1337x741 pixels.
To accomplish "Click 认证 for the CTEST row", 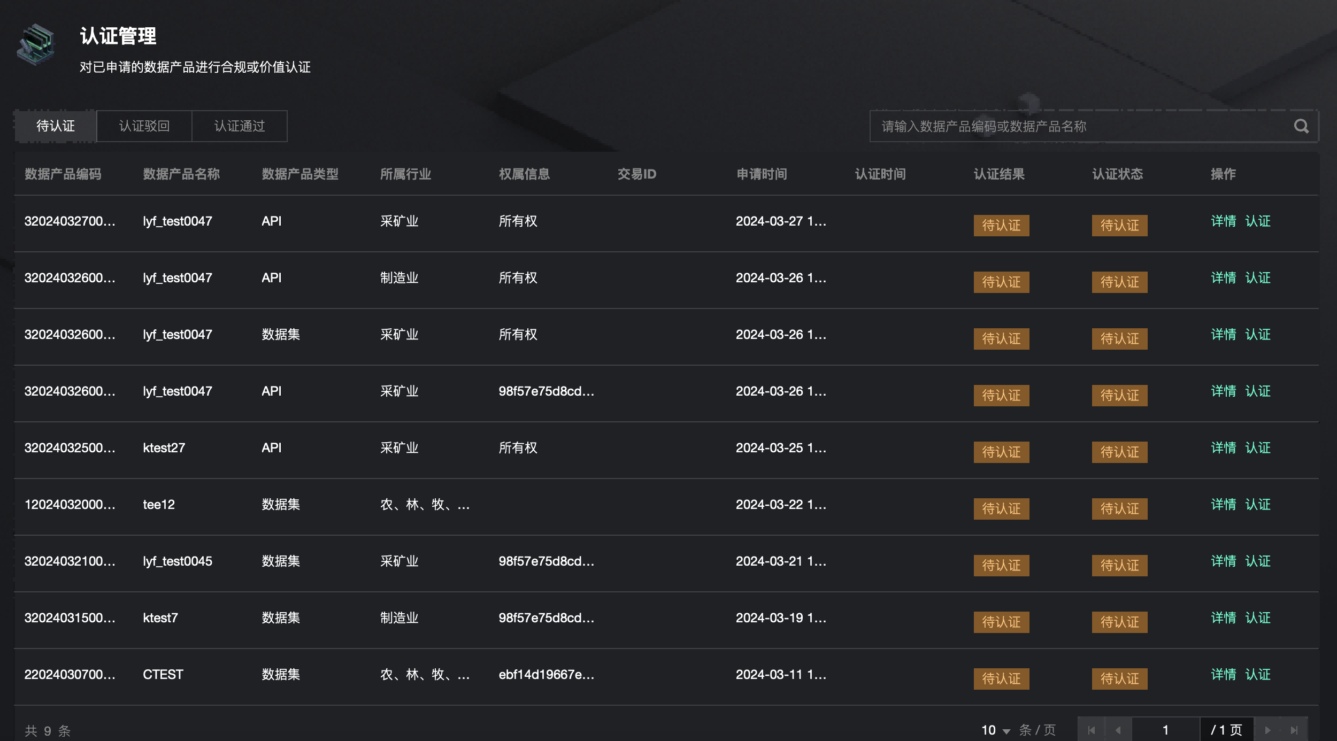I will pos(1259,675).
